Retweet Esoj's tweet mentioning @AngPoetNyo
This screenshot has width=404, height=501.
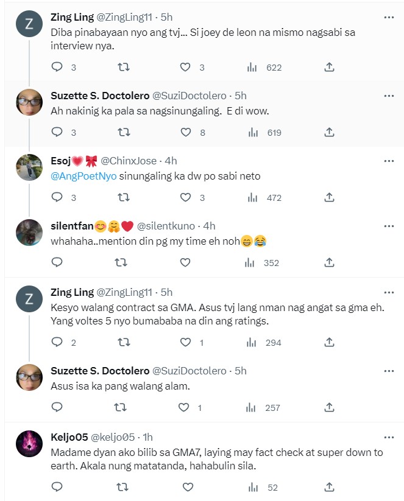point(122,197)
